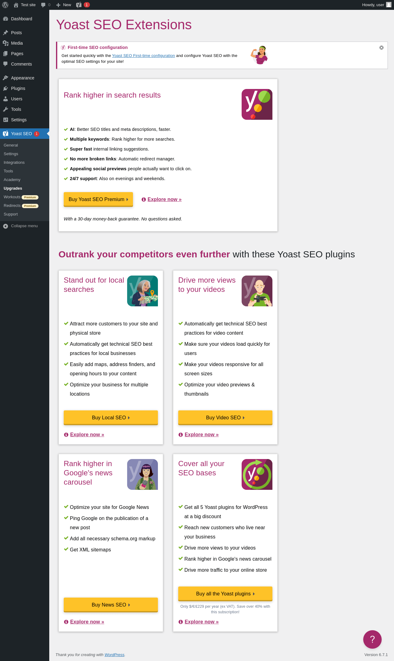The width and height of the screenshot is (394, 661).
Task: Open Users menu in sidebar
Action: pyautogui.click(x=25, y=99)
